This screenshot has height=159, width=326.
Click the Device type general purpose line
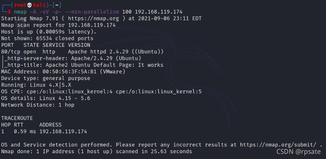point(46,78)
